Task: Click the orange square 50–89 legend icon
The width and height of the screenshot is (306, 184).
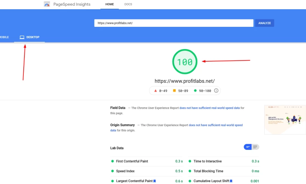Action: click(174, 91)
